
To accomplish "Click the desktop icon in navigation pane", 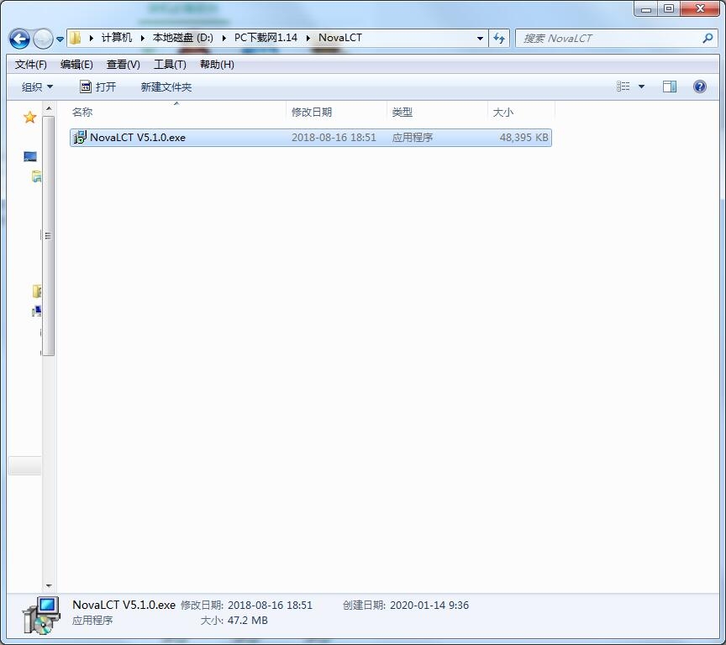I will click(30, 156).
